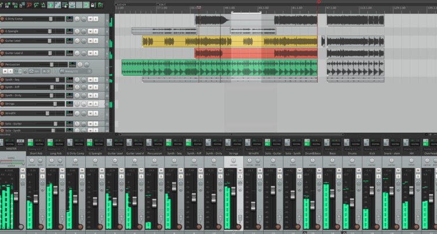The image size is (437, 234).
Task: Click timeline ruler at bar 97
Action: (x=331, y=8)
